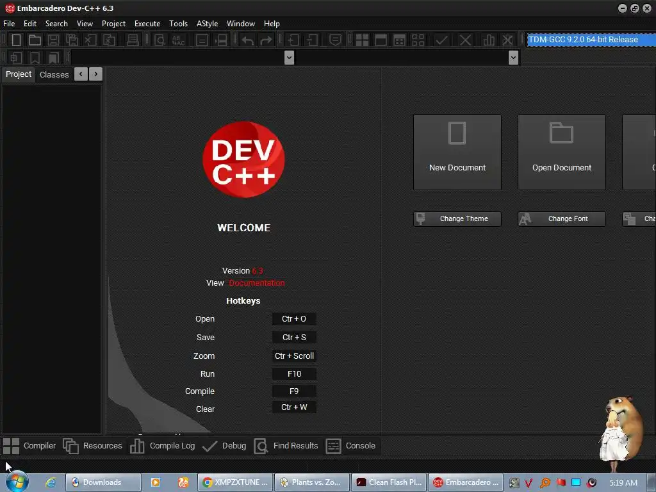This screenshot has width=656, height=492.
Task: Click the Toggle Comment toolbar icon
Action: click(335, 40)
